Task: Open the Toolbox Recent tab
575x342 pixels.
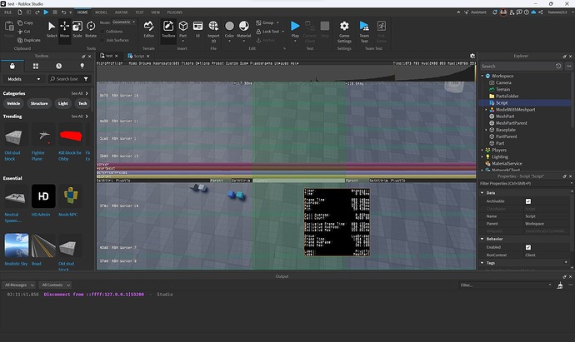Action: point(58,66)
